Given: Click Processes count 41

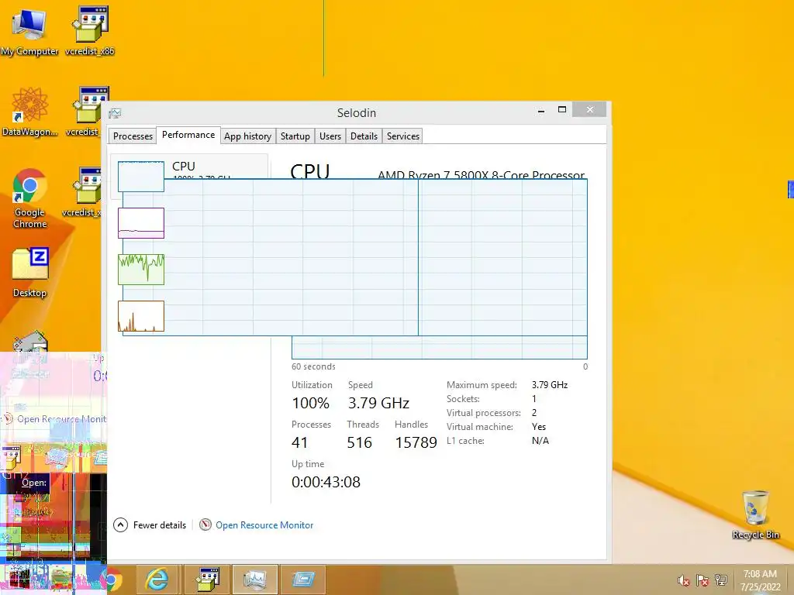Looking at the screenshot, I should [299, 442].
